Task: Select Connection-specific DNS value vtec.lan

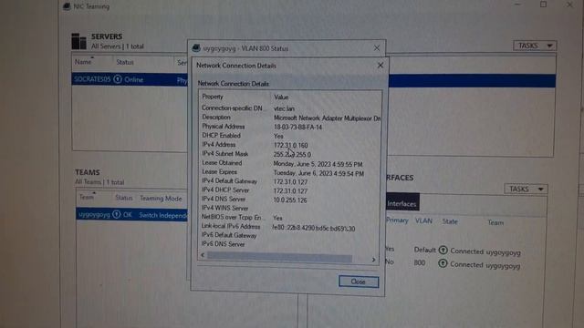Action: 284,108
